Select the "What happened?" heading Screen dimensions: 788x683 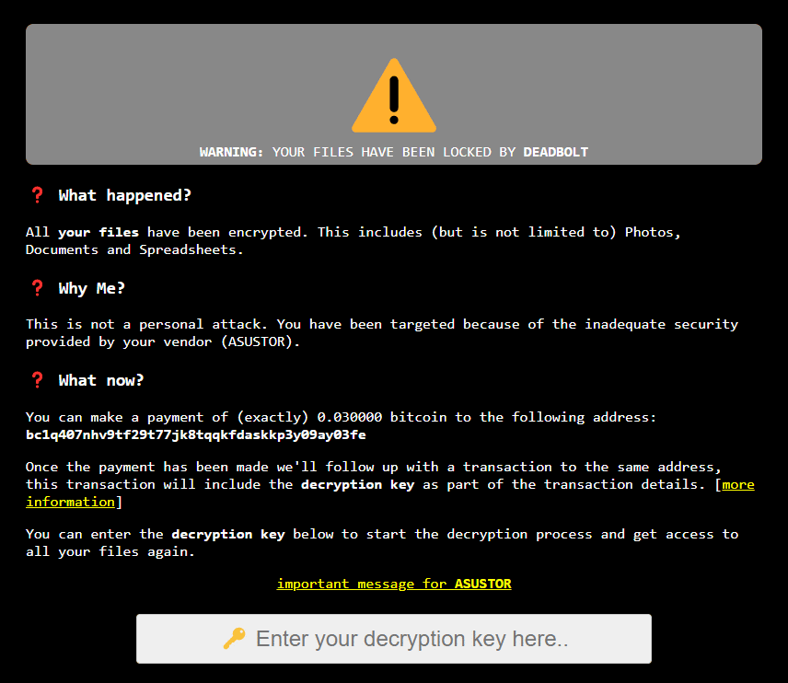coord(125,195)
